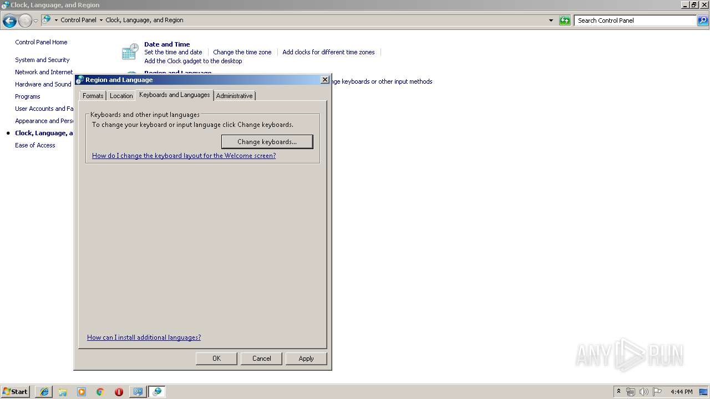Open Appearance and Personalization category
The height and width of the screenshot is (399, 710).
coord(44,121)
